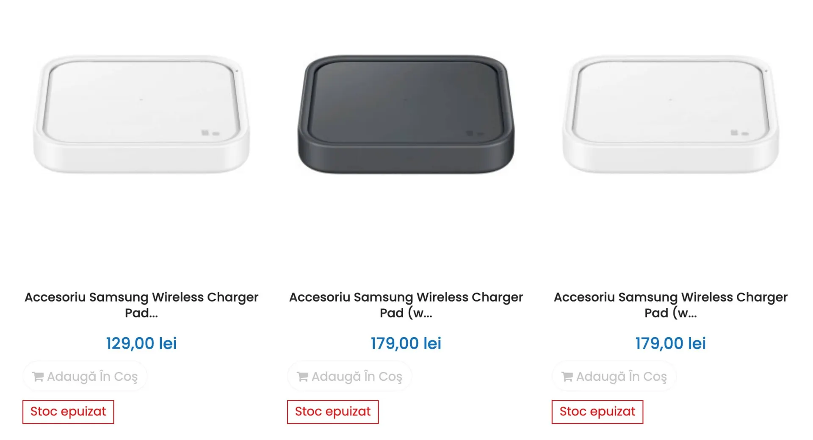This screenshot has width=813, height=440.
Task: Open title link of white 179,00 lei charger
Action: coord(671,305)
